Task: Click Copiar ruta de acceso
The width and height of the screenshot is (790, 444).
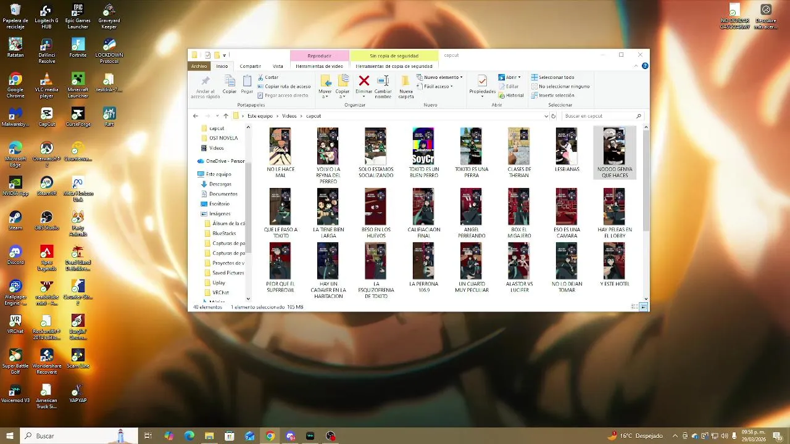Action: point(284,86)
